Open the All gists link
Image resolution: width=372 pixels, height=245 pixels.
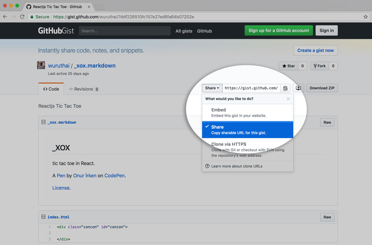[184, 31]
